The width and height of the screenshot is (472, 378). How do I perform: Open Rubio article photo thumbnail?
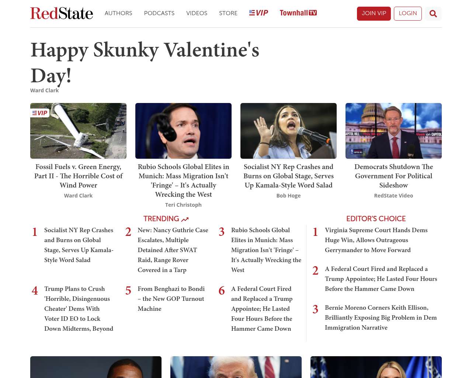click(183, 131)
